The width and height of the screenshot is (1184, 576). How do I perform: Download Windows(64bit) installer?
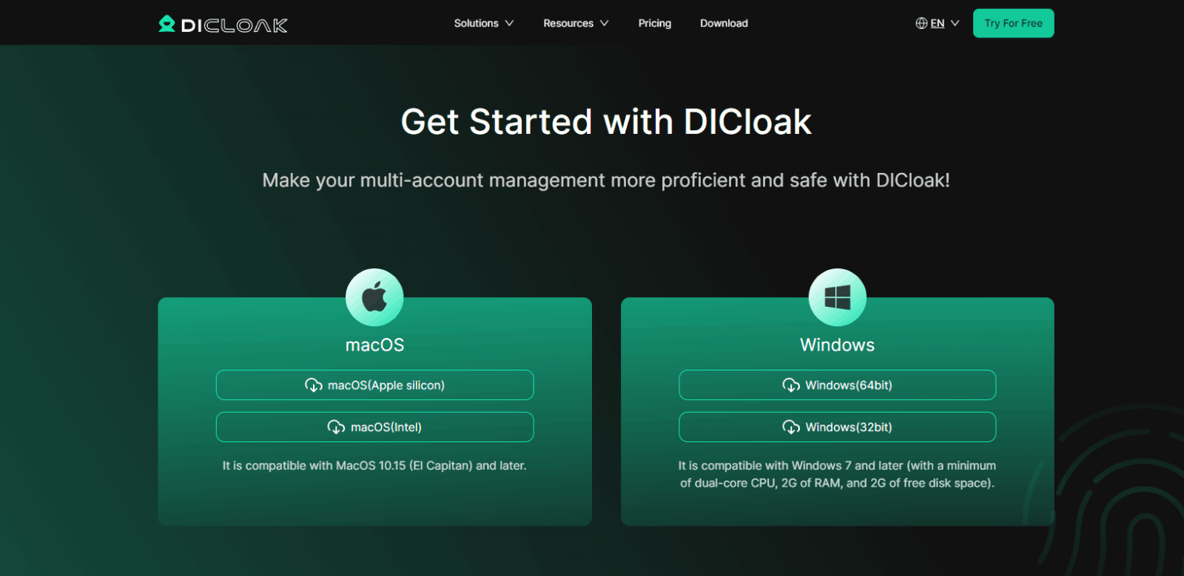pyautogui.click(x=838, y=385)
